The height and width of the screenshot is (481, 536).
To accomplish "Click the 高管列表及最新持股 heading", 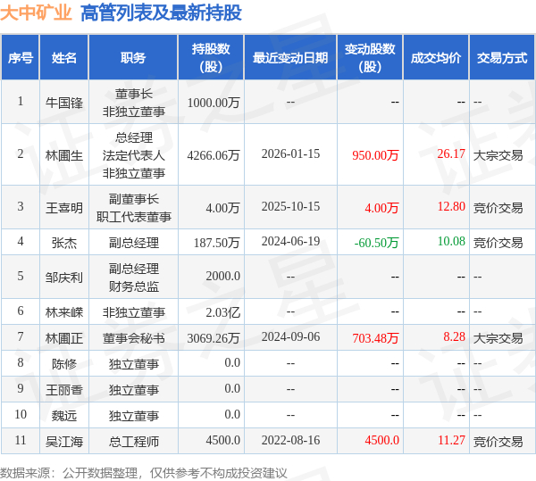I will (x=161, y=12).
